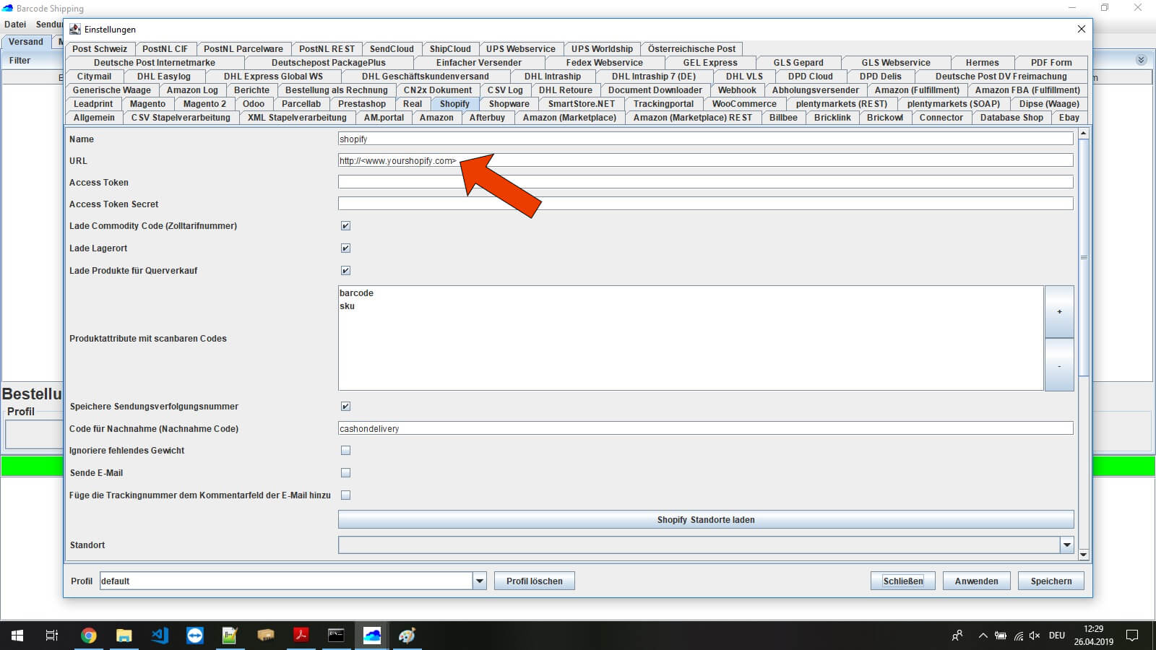Viewport: 1156px width, 650px height.
Task: Open command prompt from taskbar
Action: tap(336, 636)
